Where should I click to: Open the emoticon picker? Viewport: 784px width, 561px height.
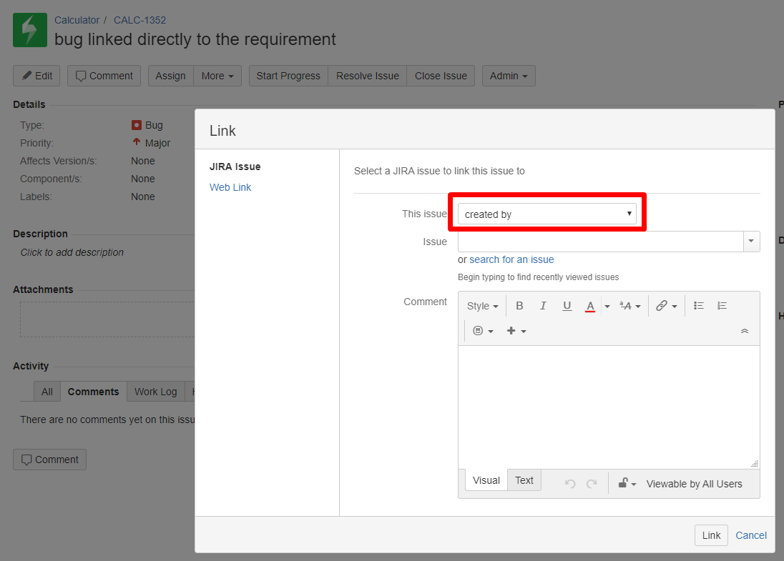(483, 331)
